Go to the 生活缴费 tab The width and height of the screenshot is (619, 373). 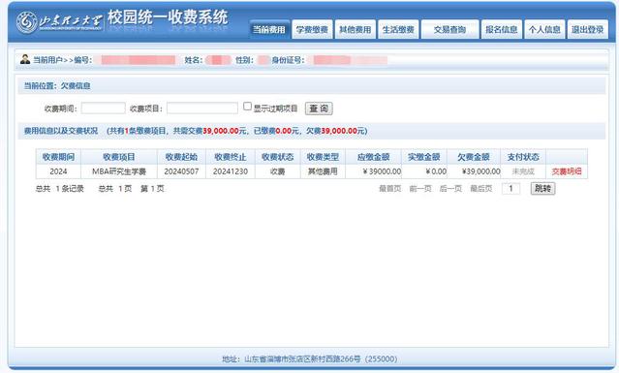[398, 30]
